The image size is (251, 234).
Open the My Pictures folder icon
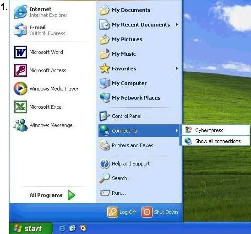(104, 39)
